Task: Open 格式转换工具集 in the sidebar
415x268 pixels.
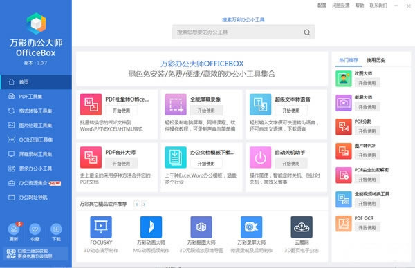Action: click(x=36, y=111)
